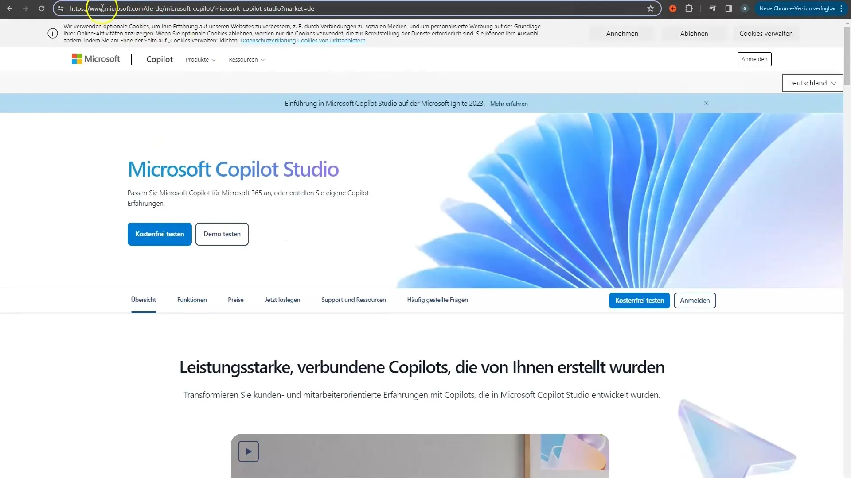Screen dimensions: 851x478
Task: Play the video with play button
Action: pos(248,451)
